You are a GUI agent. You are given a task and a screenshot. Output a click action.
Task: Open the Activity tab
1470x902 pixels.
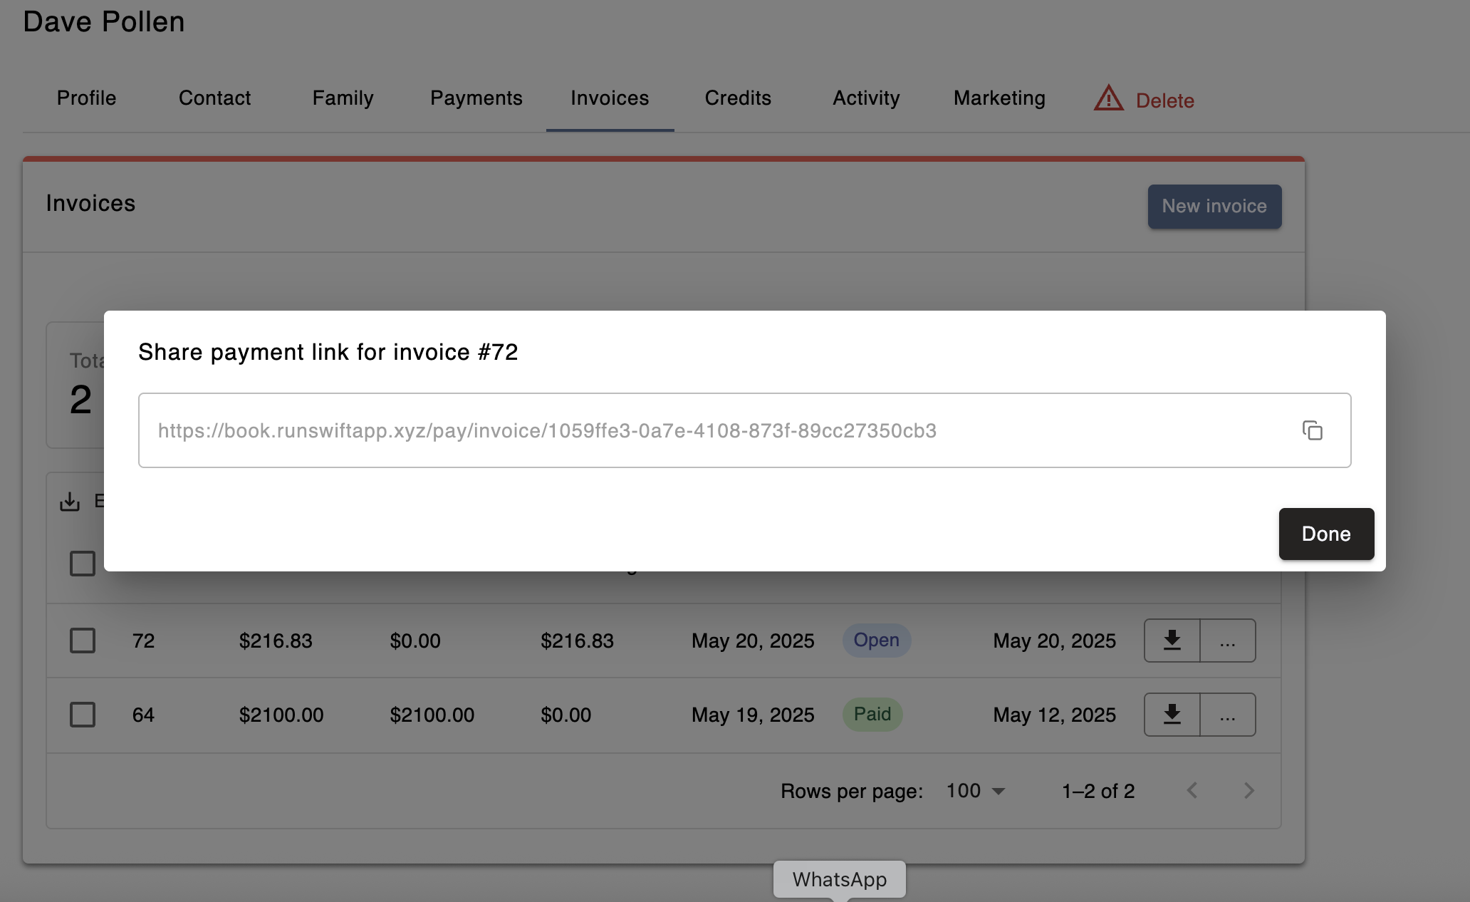[x=866, y=98]
